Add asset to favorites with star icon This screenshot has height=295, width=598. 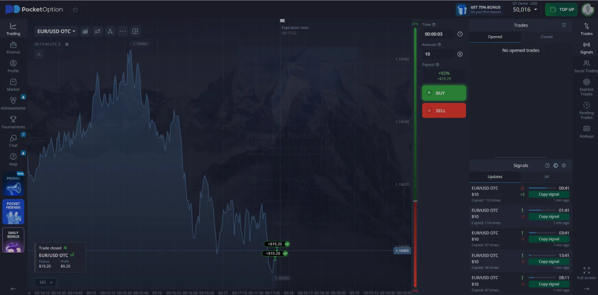75,10
